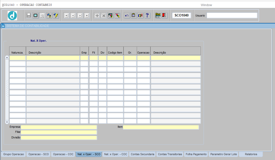
Task: Click the scroll up arrow of grid
Action: coord(7,58)
